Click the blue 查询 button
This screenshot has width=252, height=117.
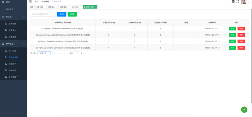point(62,14)
